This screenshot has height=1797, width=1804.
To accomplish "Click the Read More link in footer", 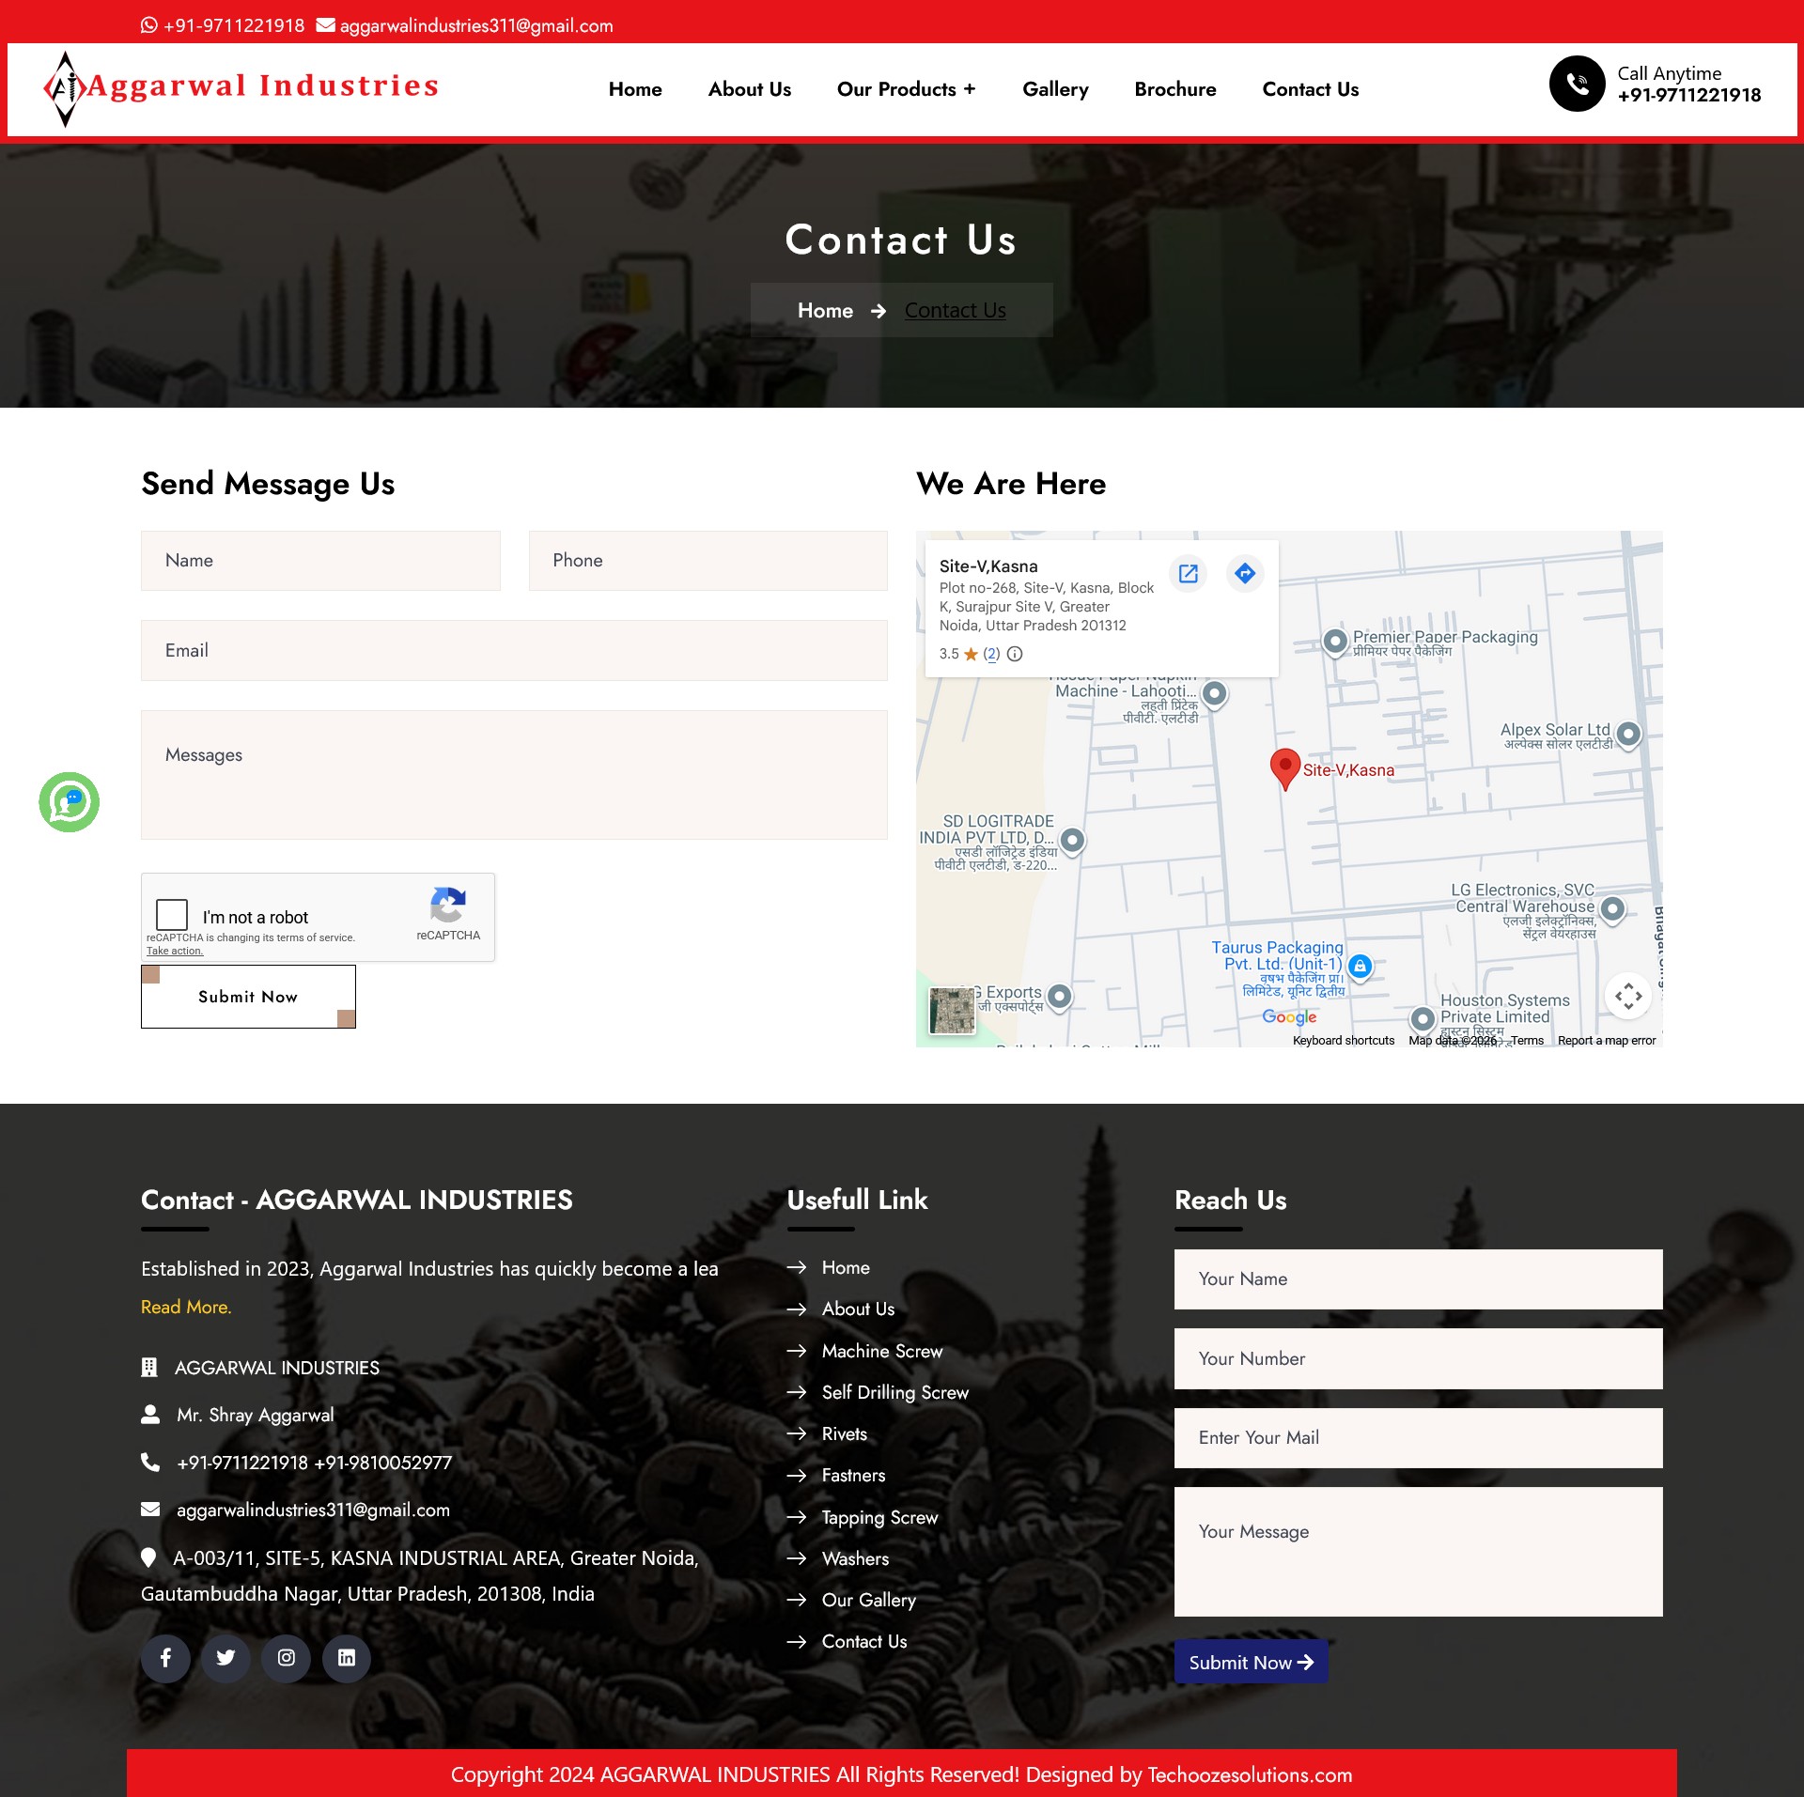I will point(186,1307).
